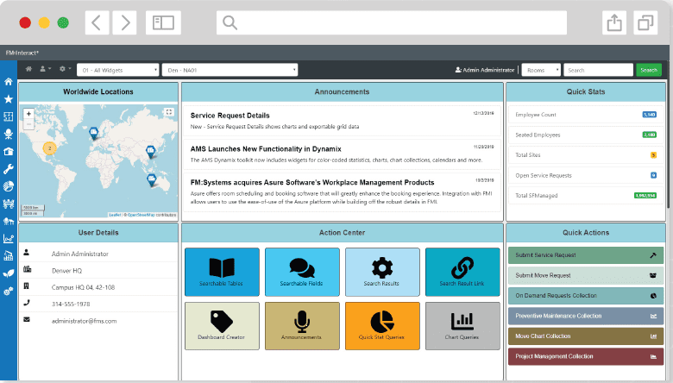Screen dimensions: 673x383
Task: Click the Chart Queries tile
Action: tap(462, 325)
